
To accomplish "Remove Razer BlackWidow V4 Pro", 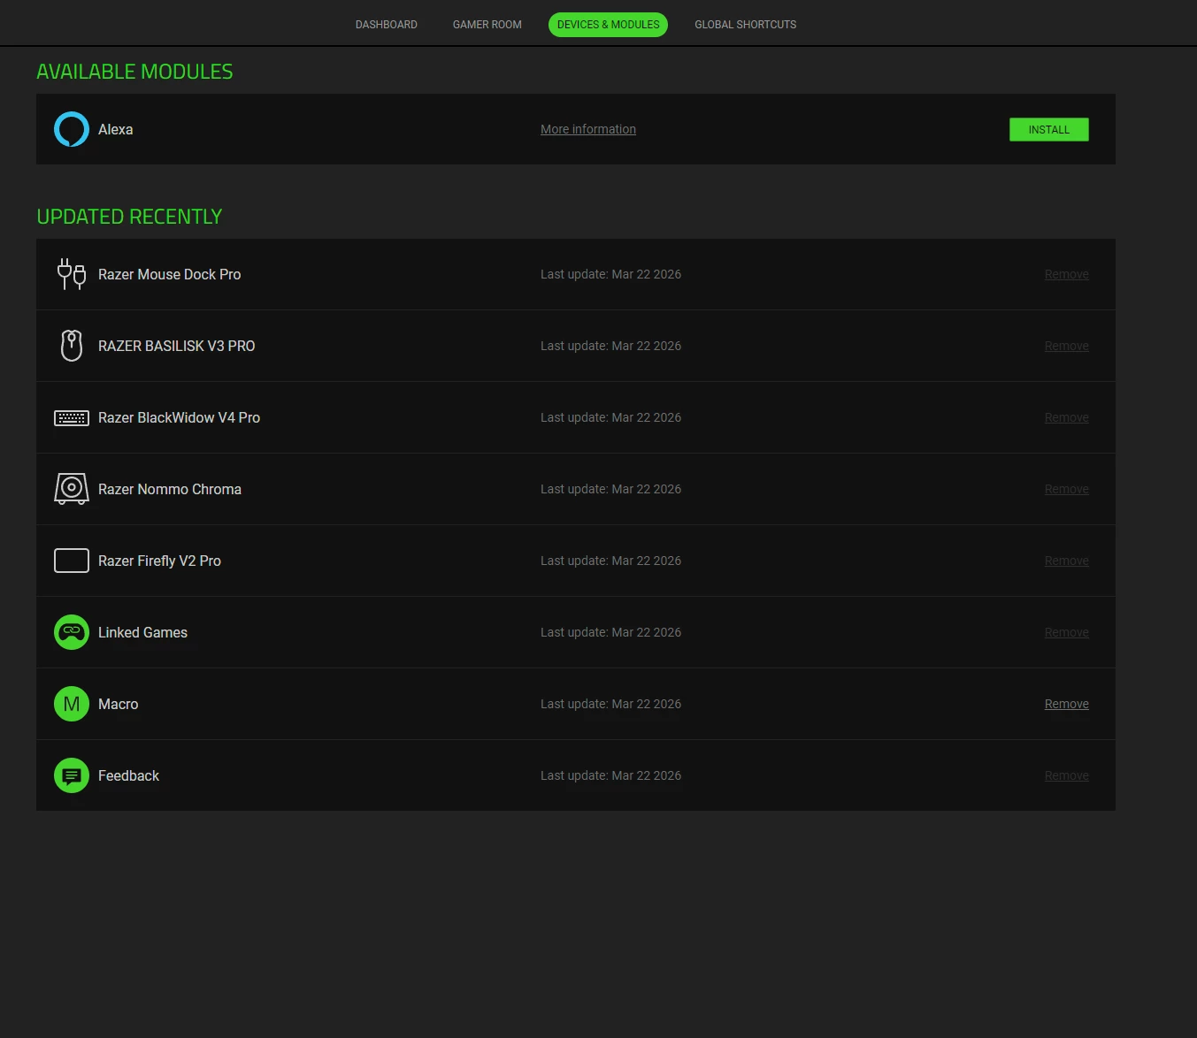I will coord(1067,417).
